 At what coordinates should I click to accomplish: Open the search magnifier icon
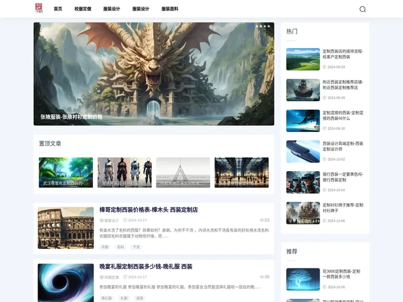(362, 10)
